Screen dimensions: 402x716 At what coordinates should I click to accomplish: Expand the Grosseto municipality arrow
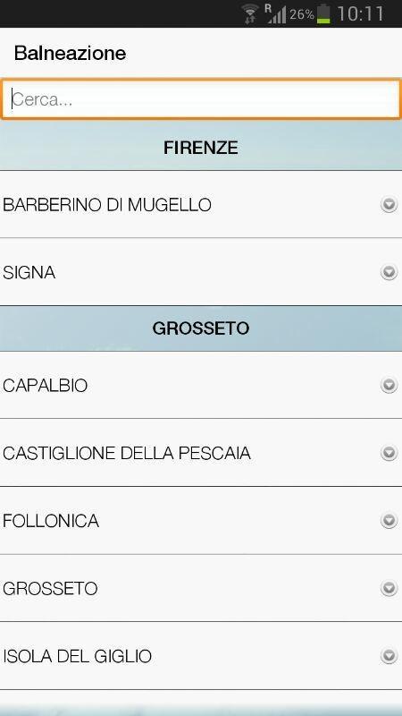[x=389, y=588]
